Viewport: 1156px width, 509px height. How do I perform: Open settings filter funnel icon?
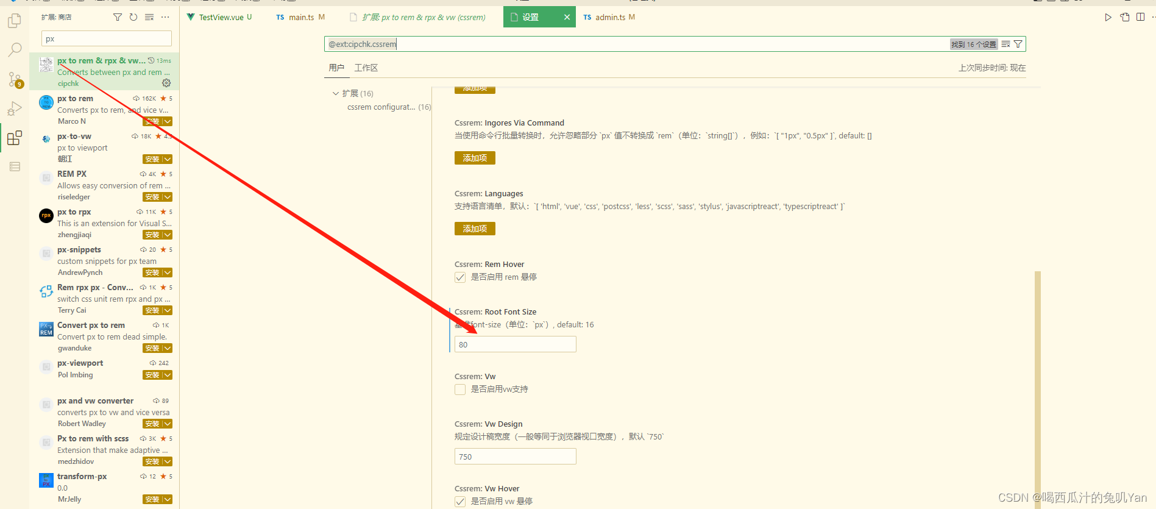pyautogui.click(x=1018, y=44)
